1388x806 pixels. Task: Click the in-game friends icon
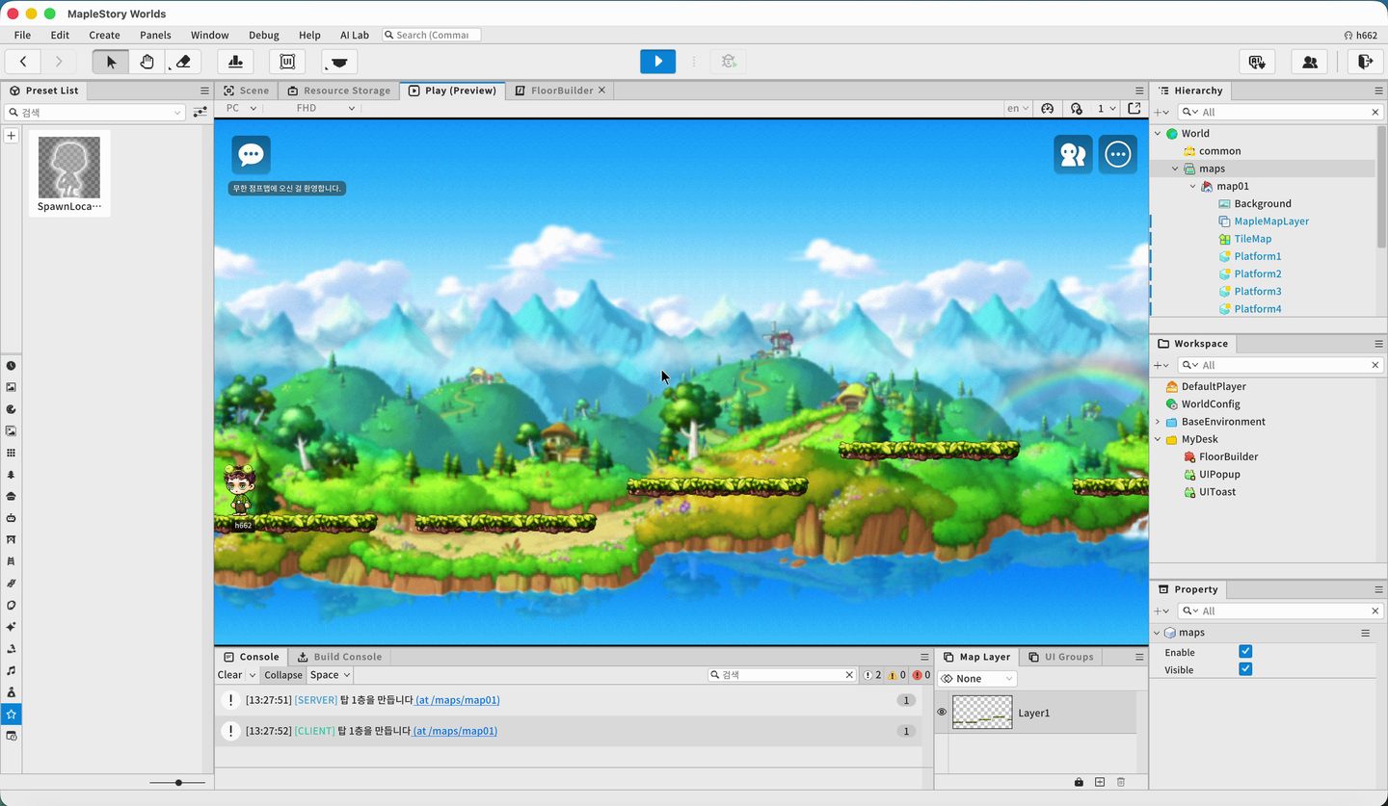pos(1073,155)
